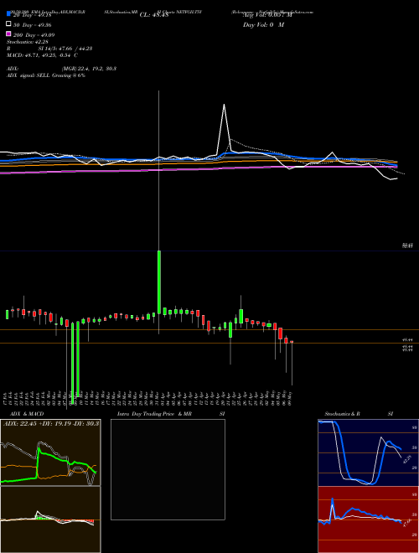
Task: Click the 'Day Vol: 0 M' label
Action: [263, 24]
